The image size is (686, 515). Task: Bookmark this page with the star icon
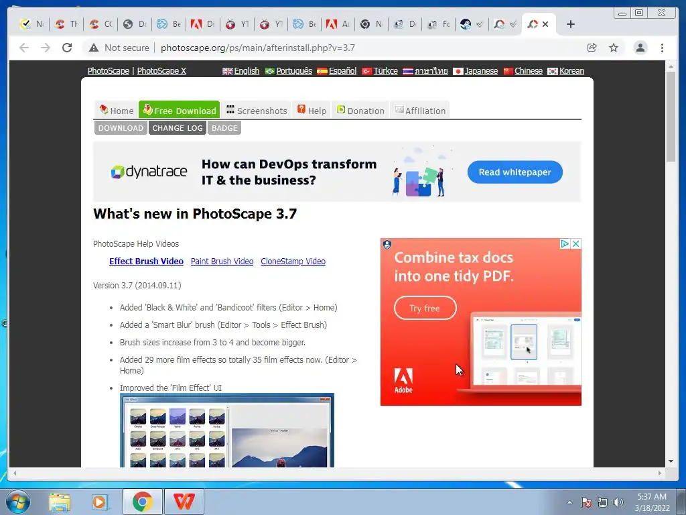614,48
